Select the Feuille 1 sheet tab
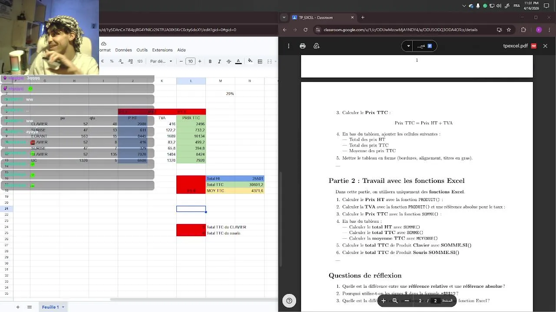 [x=50, y=307]
